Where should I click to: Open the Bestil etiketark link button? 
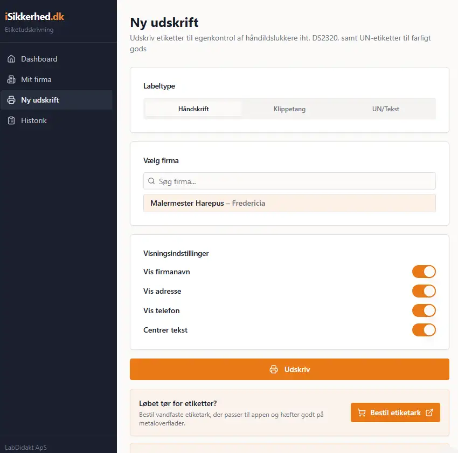[395, 413]
